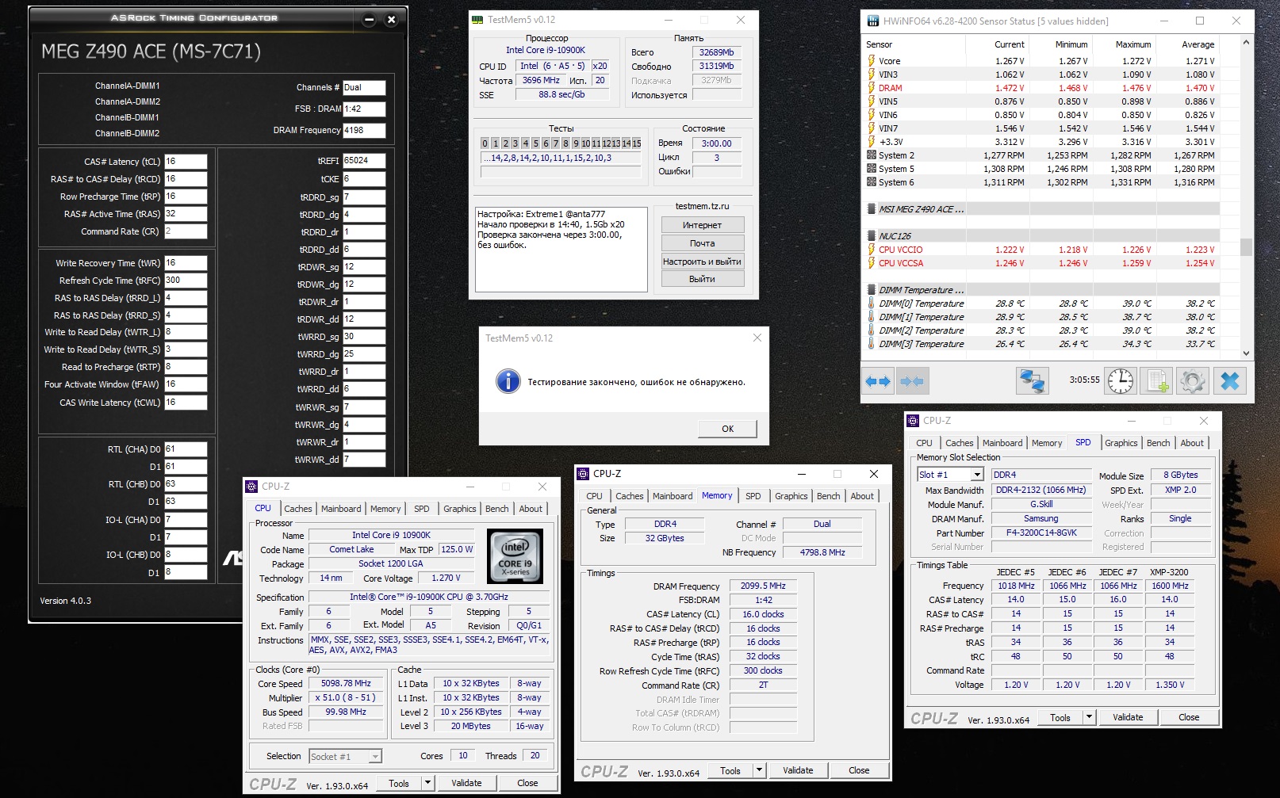Click the HWiNFO collapse layout arrows icon

[912, 381]
